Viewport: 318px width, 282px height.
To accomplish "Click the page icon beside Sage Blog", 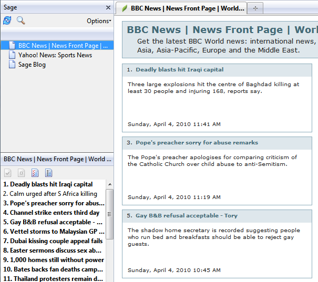I will pos(12,64).
